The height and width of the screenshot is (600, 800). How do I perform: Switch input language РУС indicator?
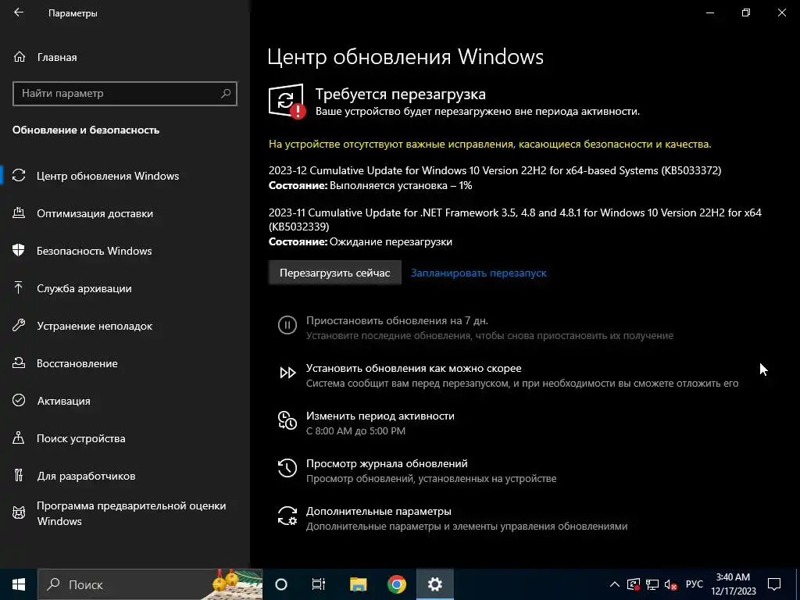(x=695, y=584)
